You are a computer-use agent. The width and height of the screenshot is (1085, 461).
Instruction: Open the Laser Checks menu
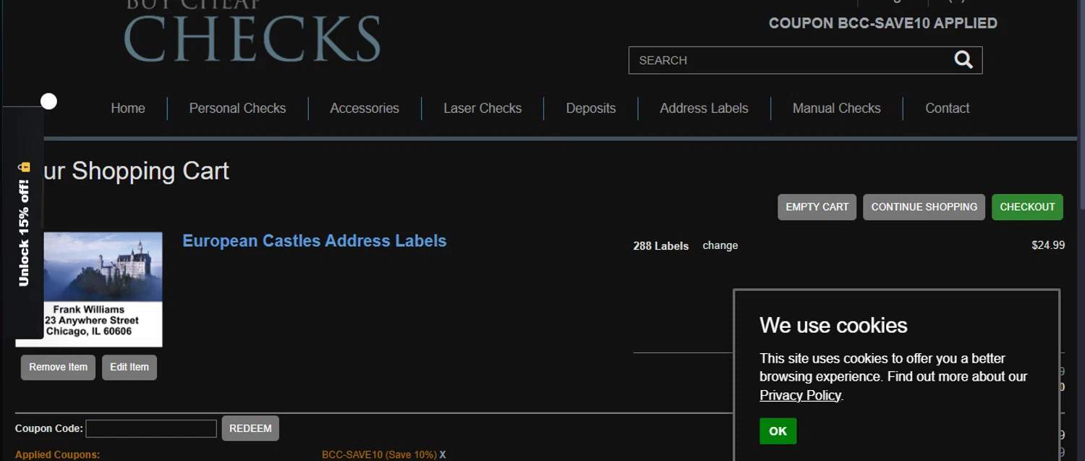pyautogui.click(x=482, y=109)
